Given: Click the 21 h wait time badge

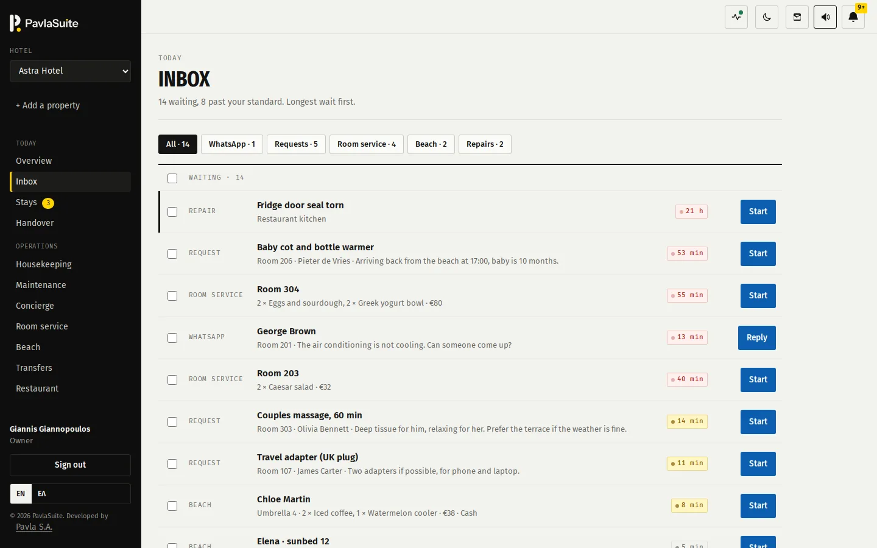Looking at the screenshot, I should (691, 211).
